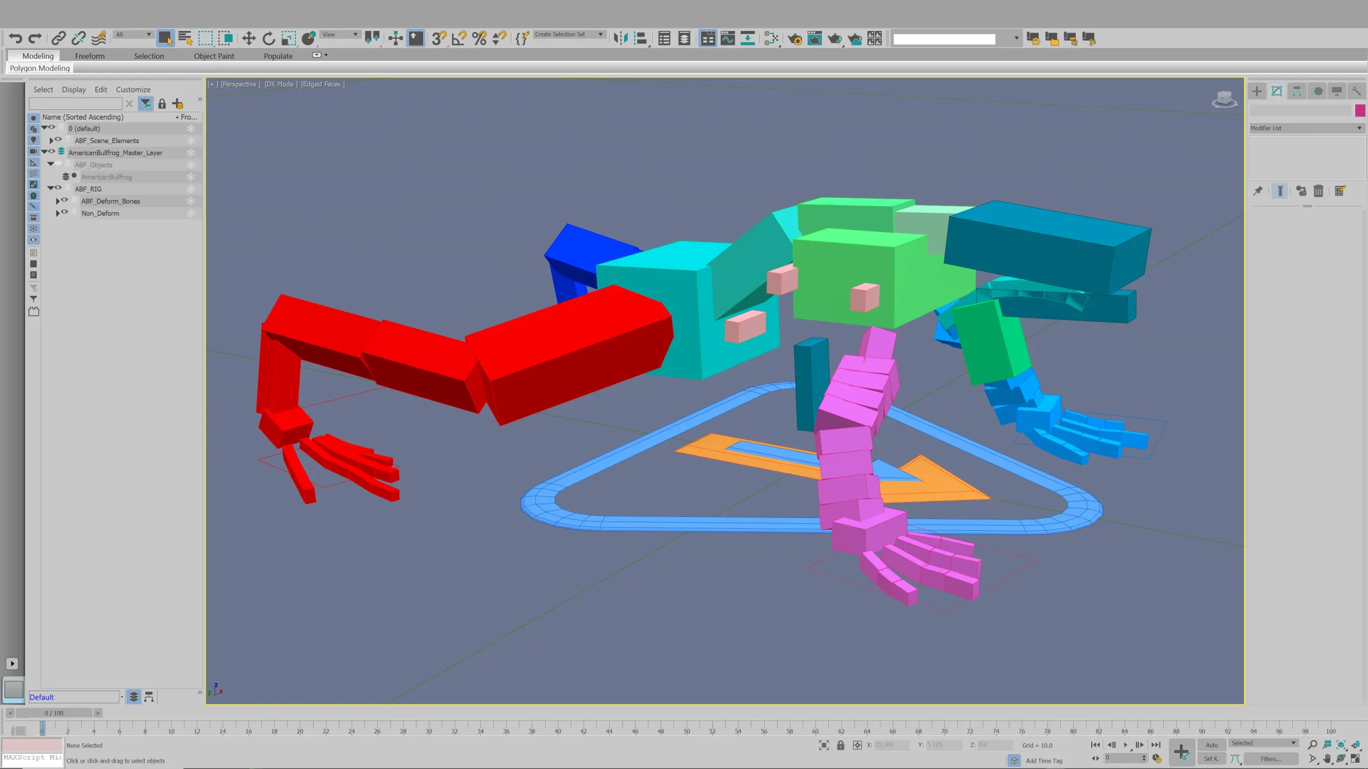Viewport: 1368px width, 769px height.
Task: Click the object color swatch in command panel
Action: click(1360, 111)
